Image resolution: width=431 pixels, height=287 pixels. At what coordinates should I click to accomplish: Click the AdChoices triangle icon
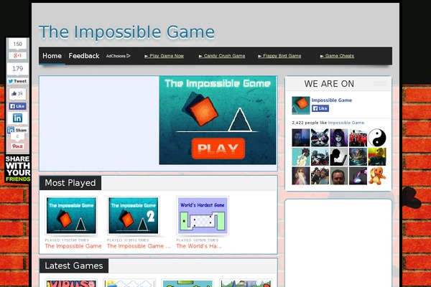click(x=129, y=56)
